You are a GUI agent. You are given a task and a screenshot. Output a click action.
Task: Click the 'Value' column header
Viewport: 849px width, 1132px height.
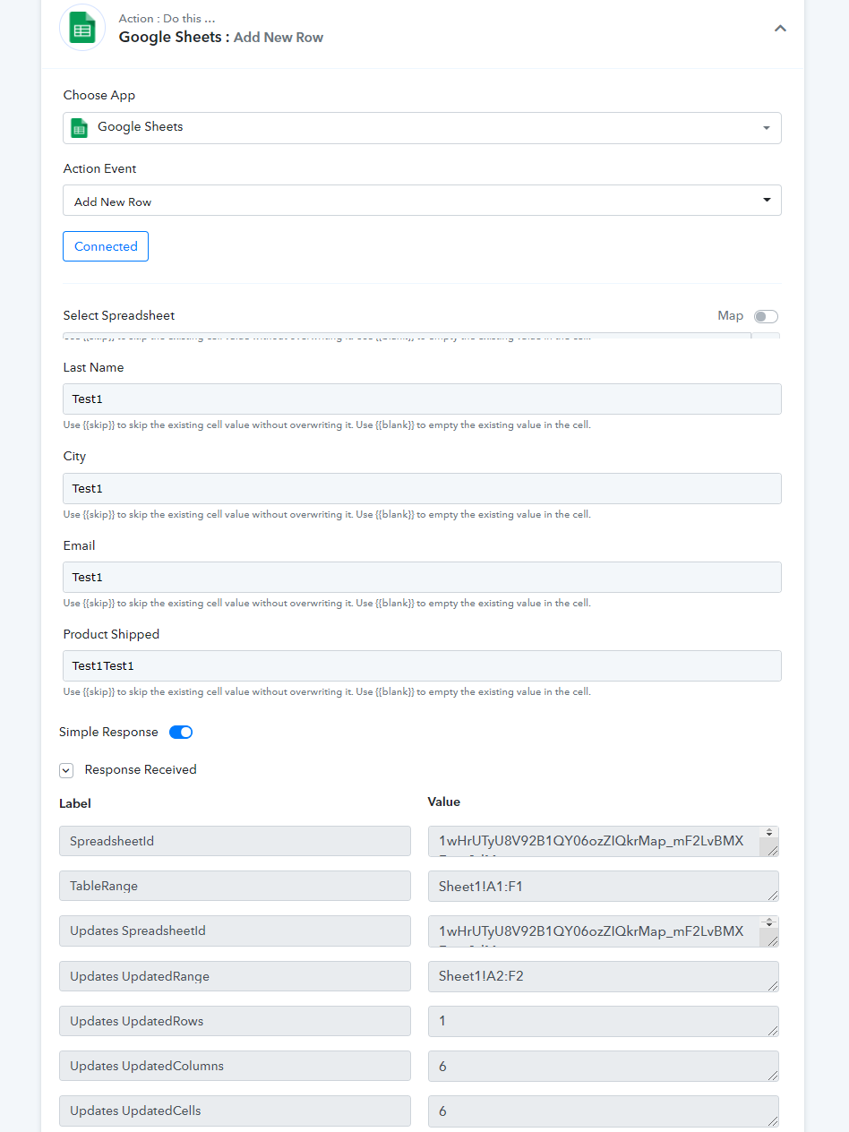(x=444, y=802)
